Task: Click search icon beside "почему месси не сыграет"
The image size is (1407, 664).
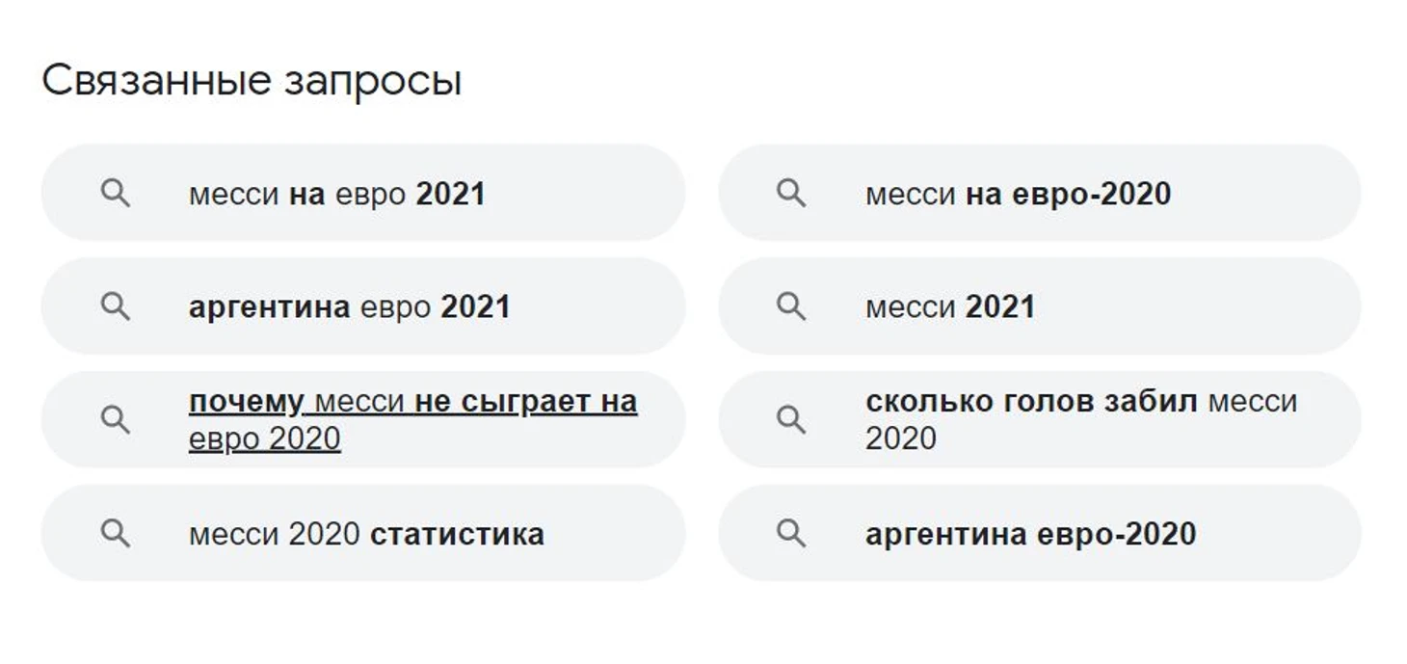Action: coord(116,420)
